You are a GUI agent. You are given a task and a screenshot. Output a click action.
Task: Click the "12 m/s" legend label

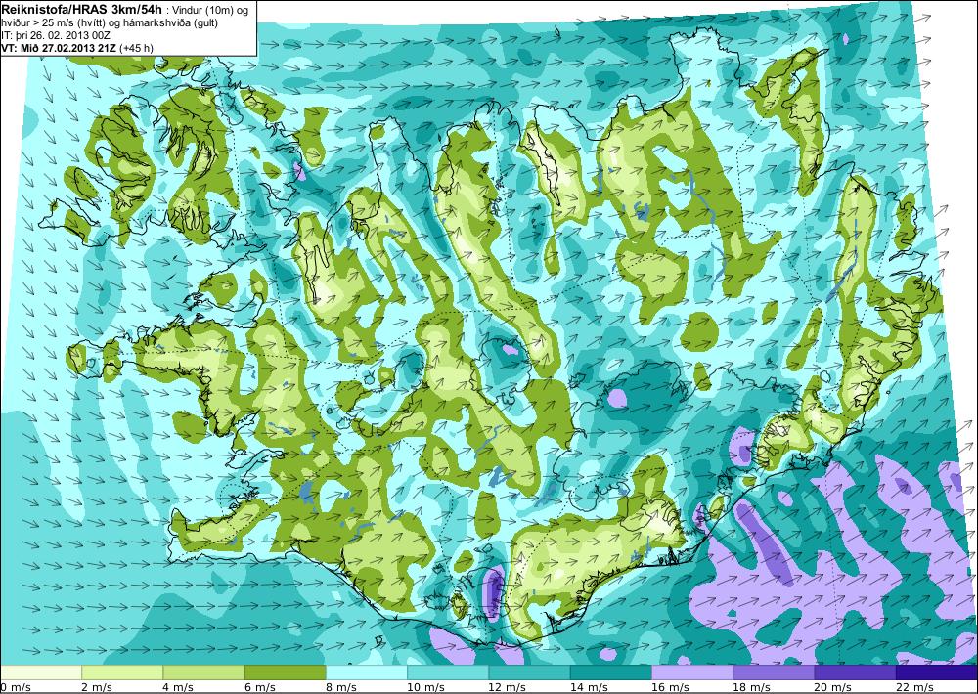point(508,687)
